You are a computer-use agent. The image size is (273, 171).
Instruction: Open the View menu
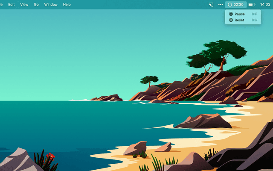[x=24, y=4]
